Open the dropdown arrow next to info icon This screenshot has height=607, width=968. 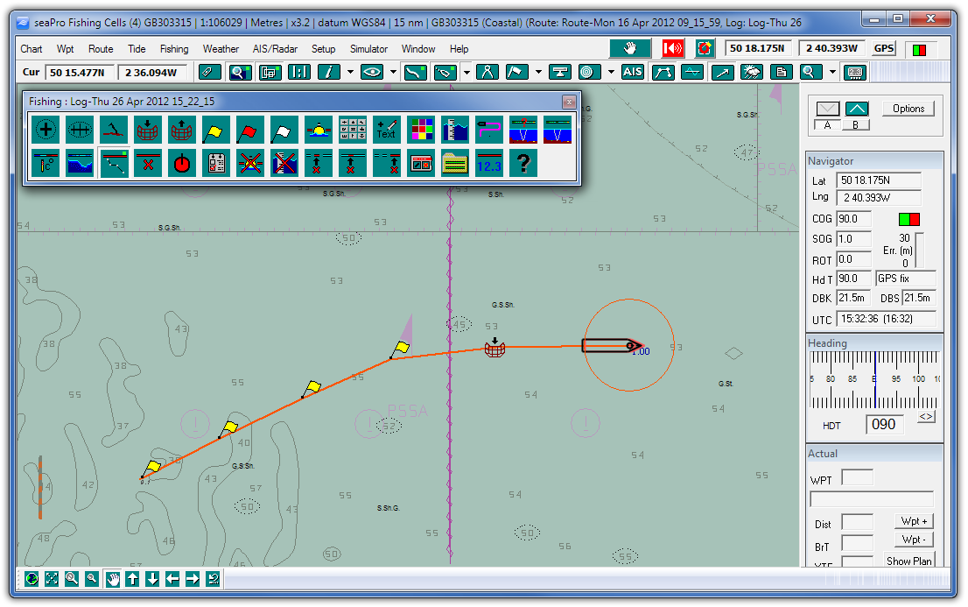pos(351,73)
